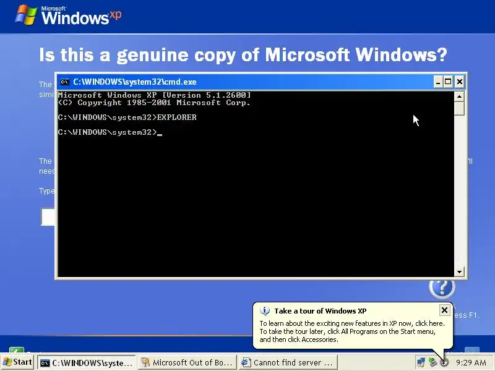Click the network computers tray icon
The height and width of the screenshot is (371, 495).
click(421, 363)
